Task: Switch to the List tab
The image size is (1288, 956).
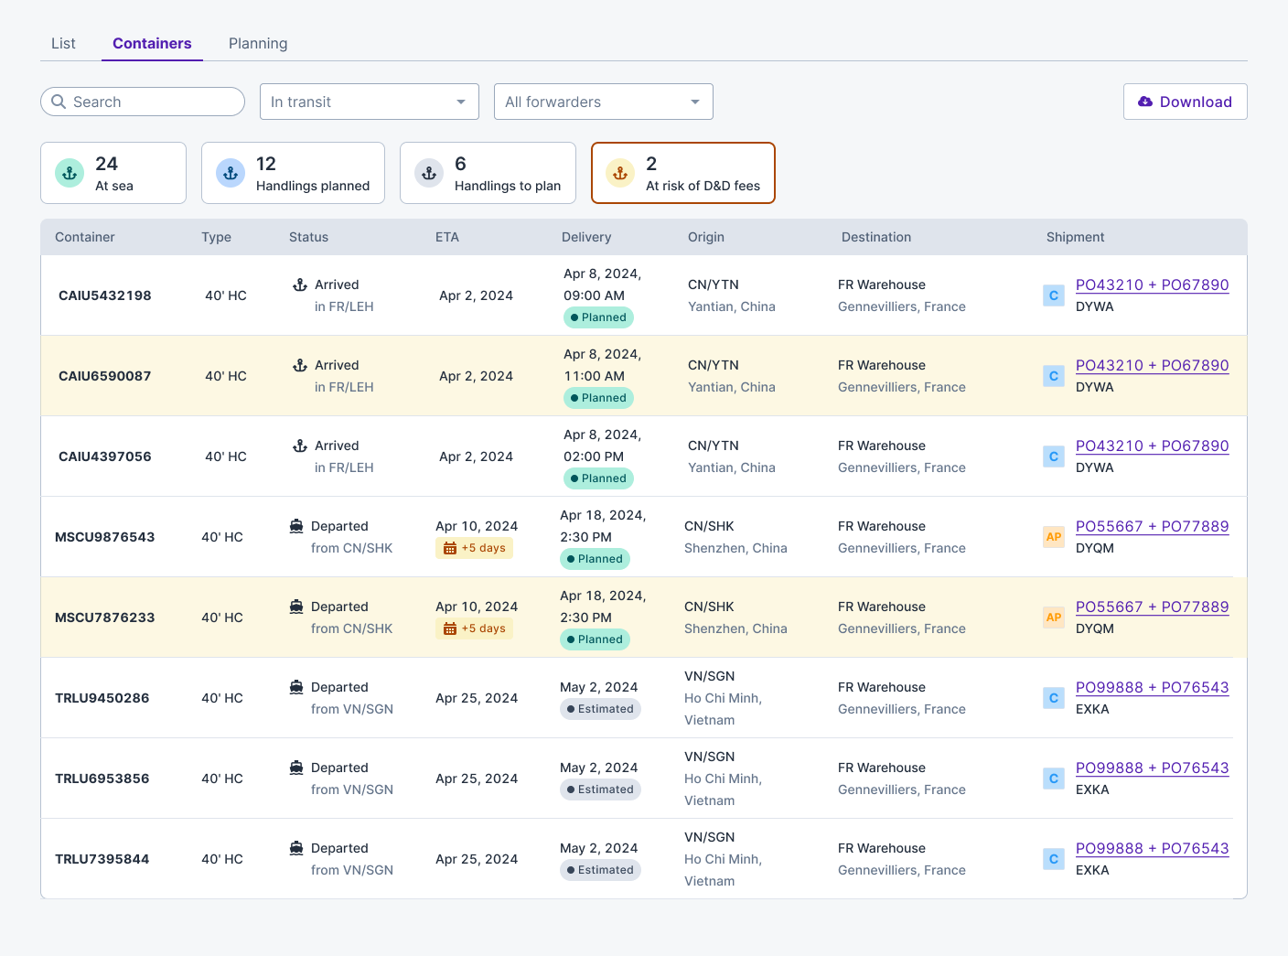Action: [63, 43]
